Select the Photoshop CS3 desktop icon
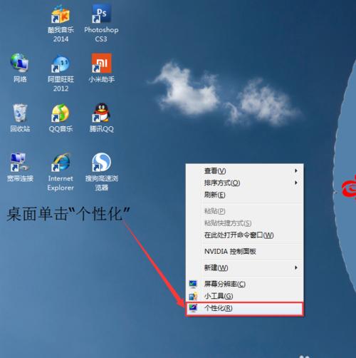Screen dimensions: 356x358 click(101, 14)
